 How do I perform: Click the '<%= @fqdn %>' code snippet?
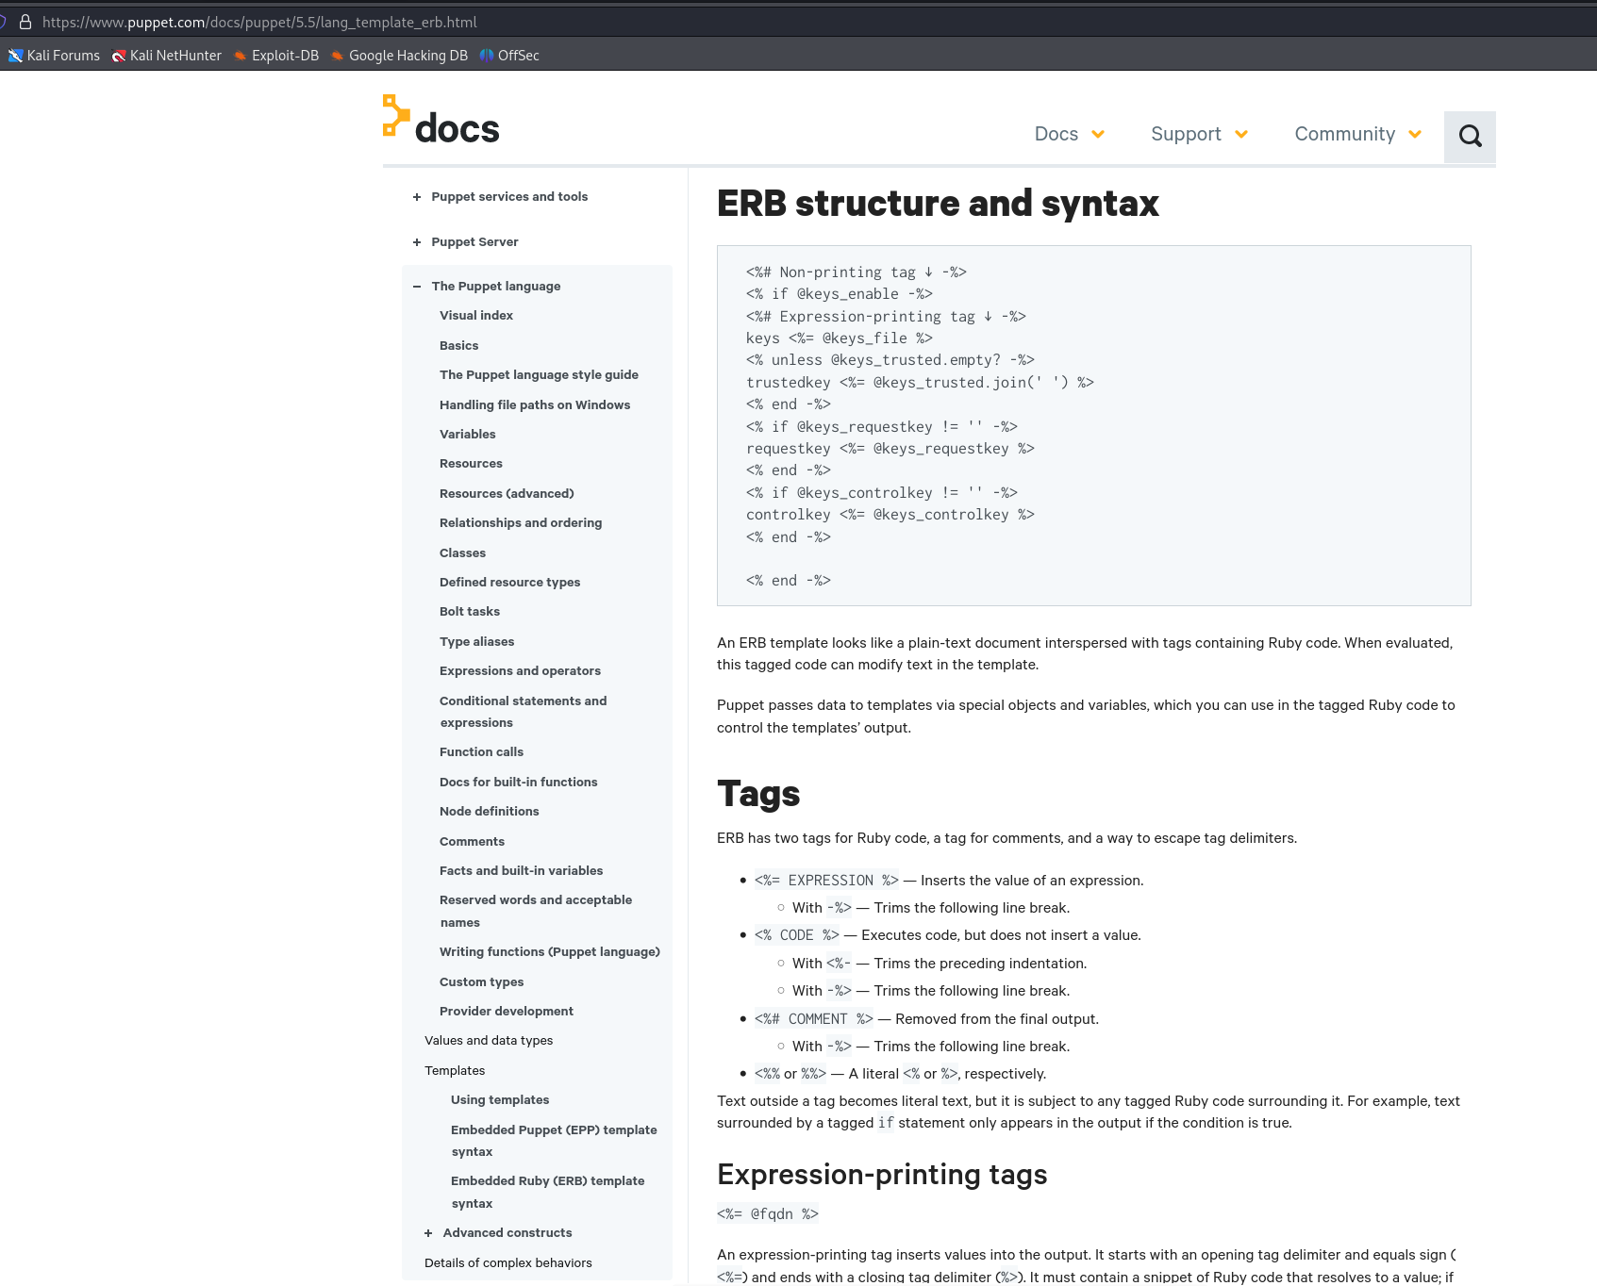pos(768,1214)
